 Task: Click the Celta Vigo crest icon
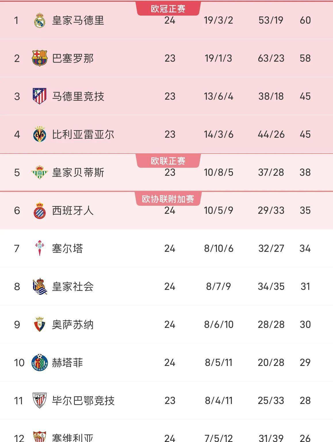(39, 248)
